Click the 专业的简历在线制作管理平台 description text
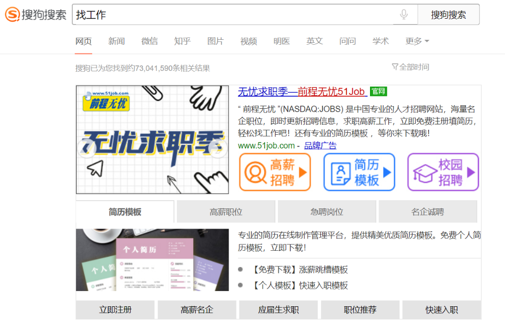The width and height of the screenshot is (505, 325). [x=360, y=241]
